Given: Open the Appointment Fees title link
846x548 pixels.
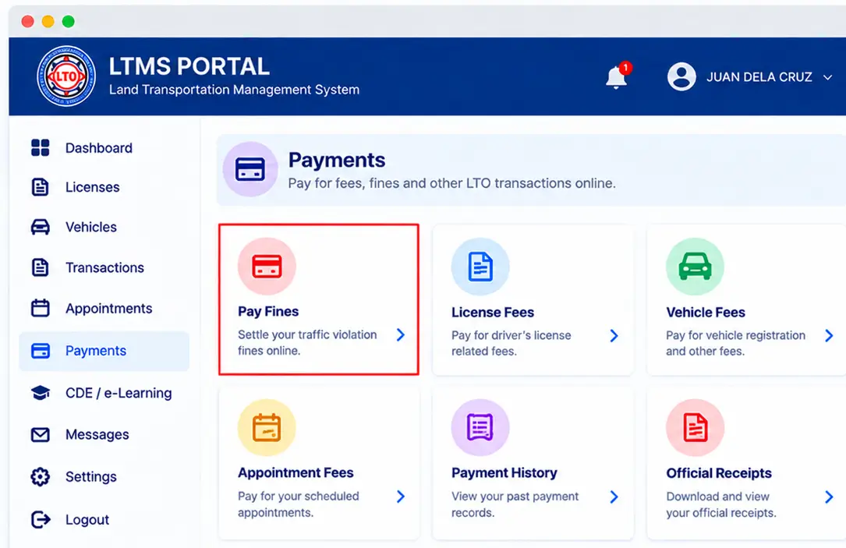Looking at the screenshot, I should [x=296, y=473].
